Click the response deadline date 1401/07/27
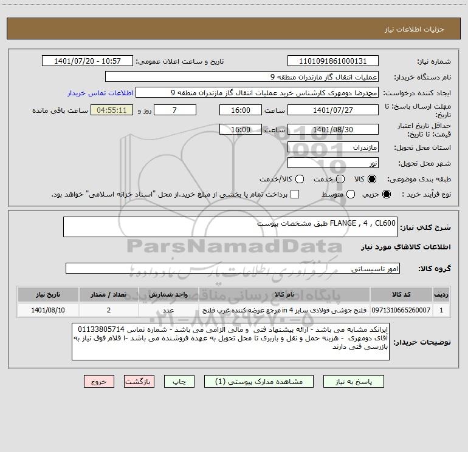 pyautogui.click(x=333, y=110)
